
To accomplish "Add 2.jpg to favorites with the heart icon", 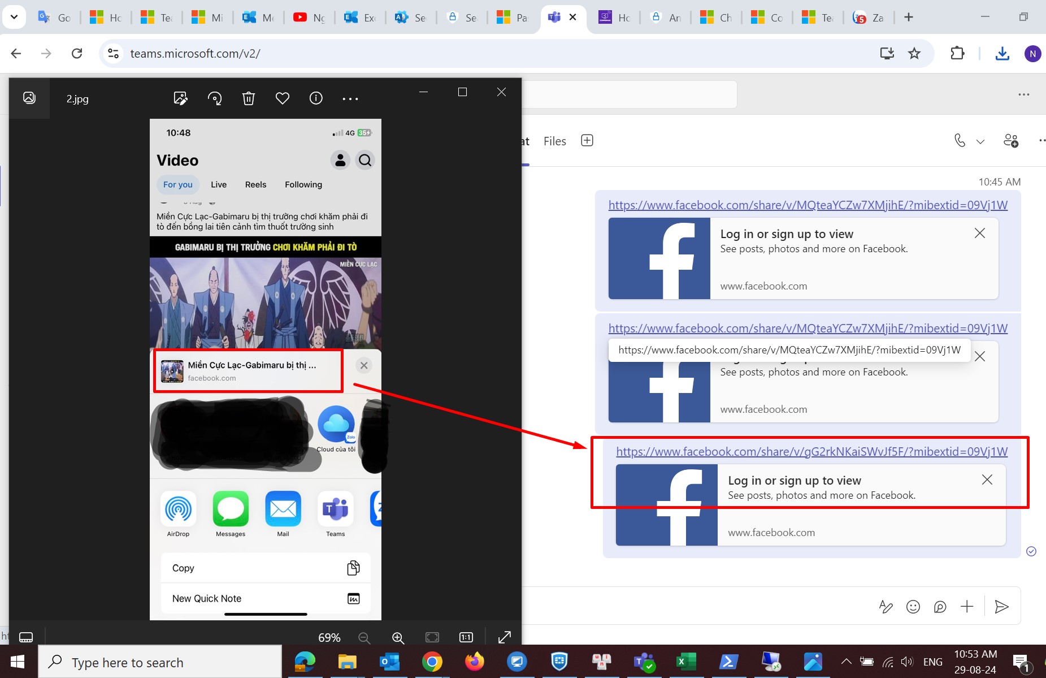I will pyautogui.click(x=283, y=98).
